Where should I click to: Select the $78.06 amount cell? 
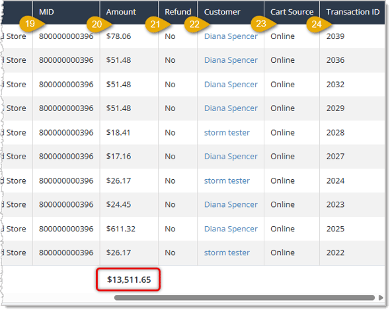pos(118,36)
